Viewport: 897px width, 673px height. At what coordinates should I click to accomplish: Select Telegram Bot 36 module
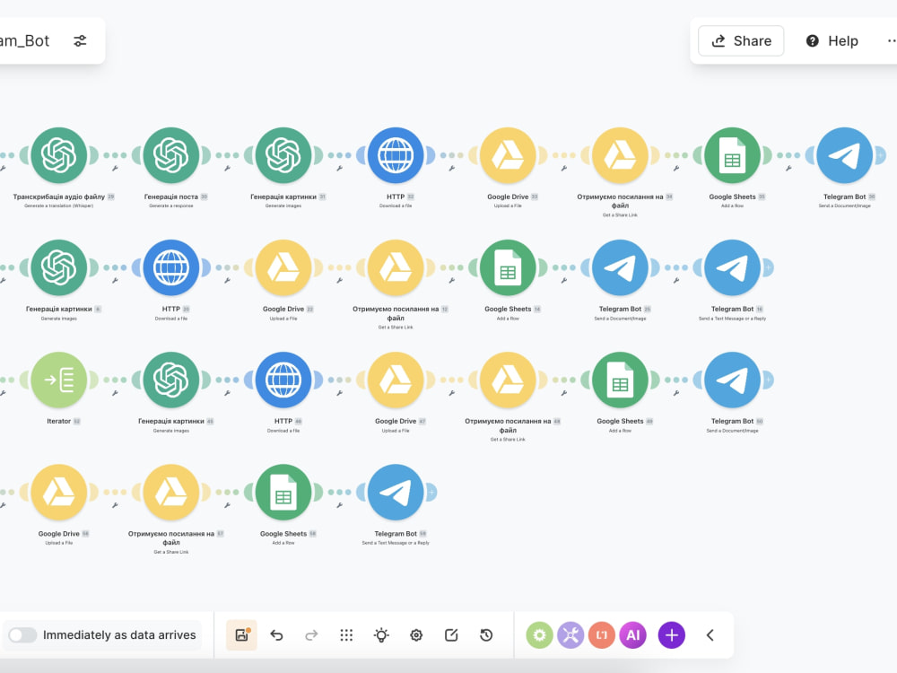[x=844, y=155]
